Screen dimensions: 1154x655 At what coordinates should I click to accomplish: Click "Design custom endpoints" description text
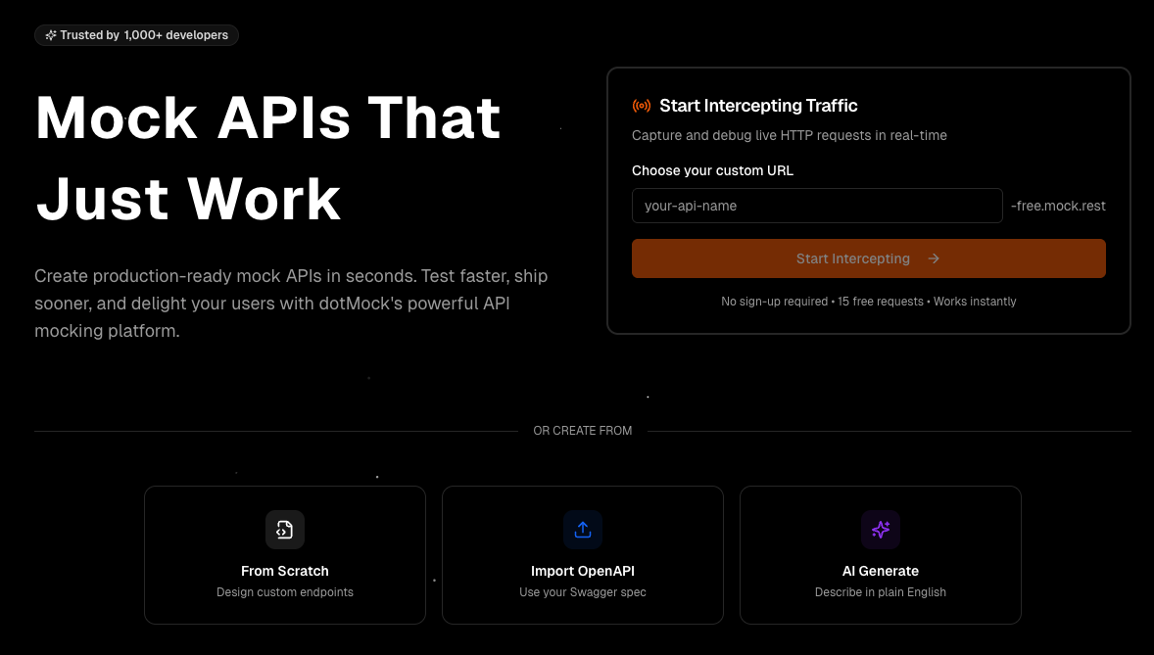tap(285, 592)
